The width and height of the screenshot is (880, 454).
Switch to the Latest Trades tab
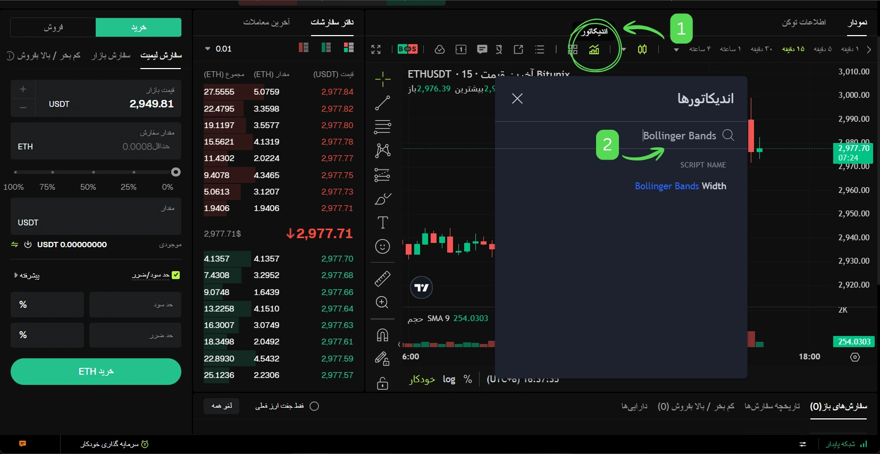pyautogui.click(x=266, y=22)
